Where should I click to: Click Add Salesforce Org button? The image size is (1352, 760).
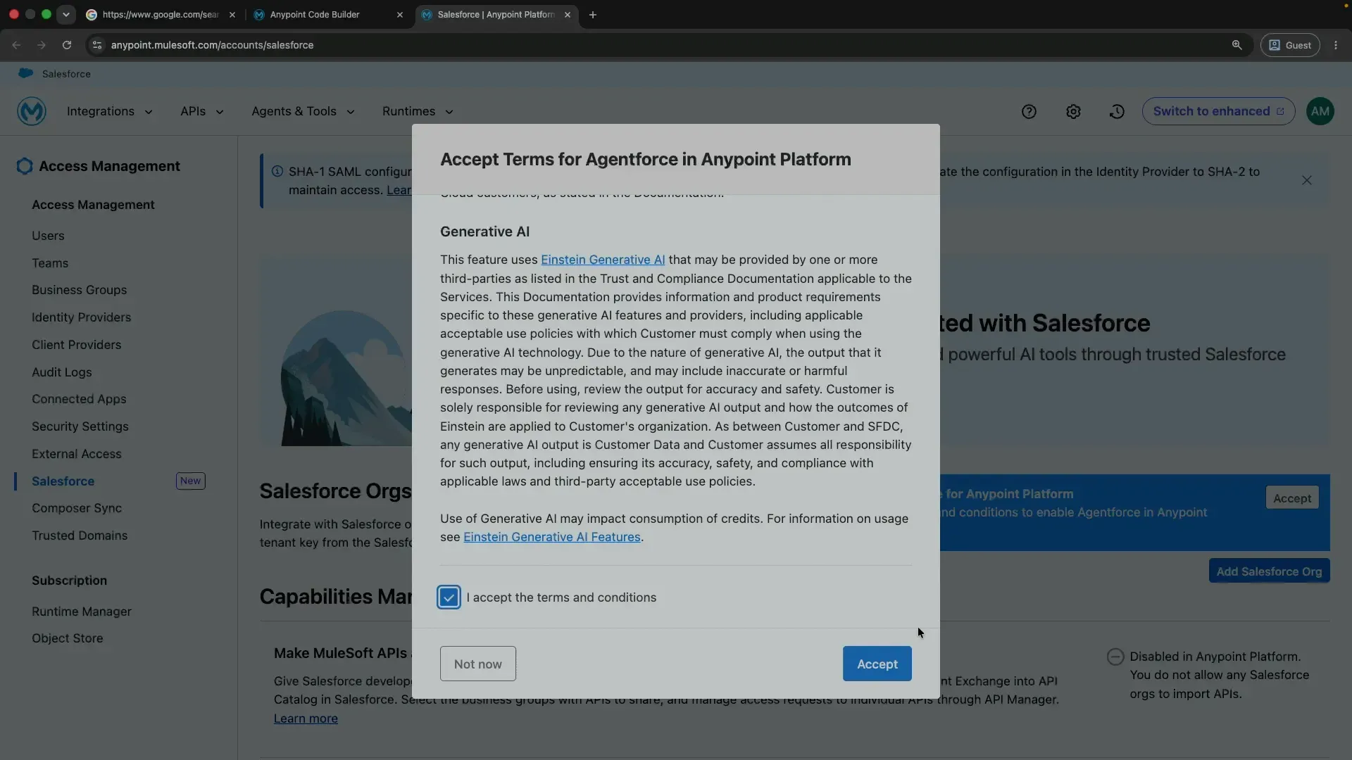point(1269,571)
